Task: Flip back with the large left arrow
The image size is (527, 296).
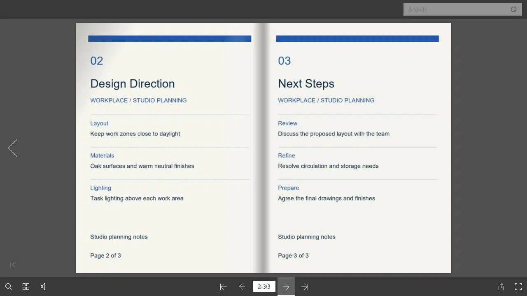Action: point(13,148)
